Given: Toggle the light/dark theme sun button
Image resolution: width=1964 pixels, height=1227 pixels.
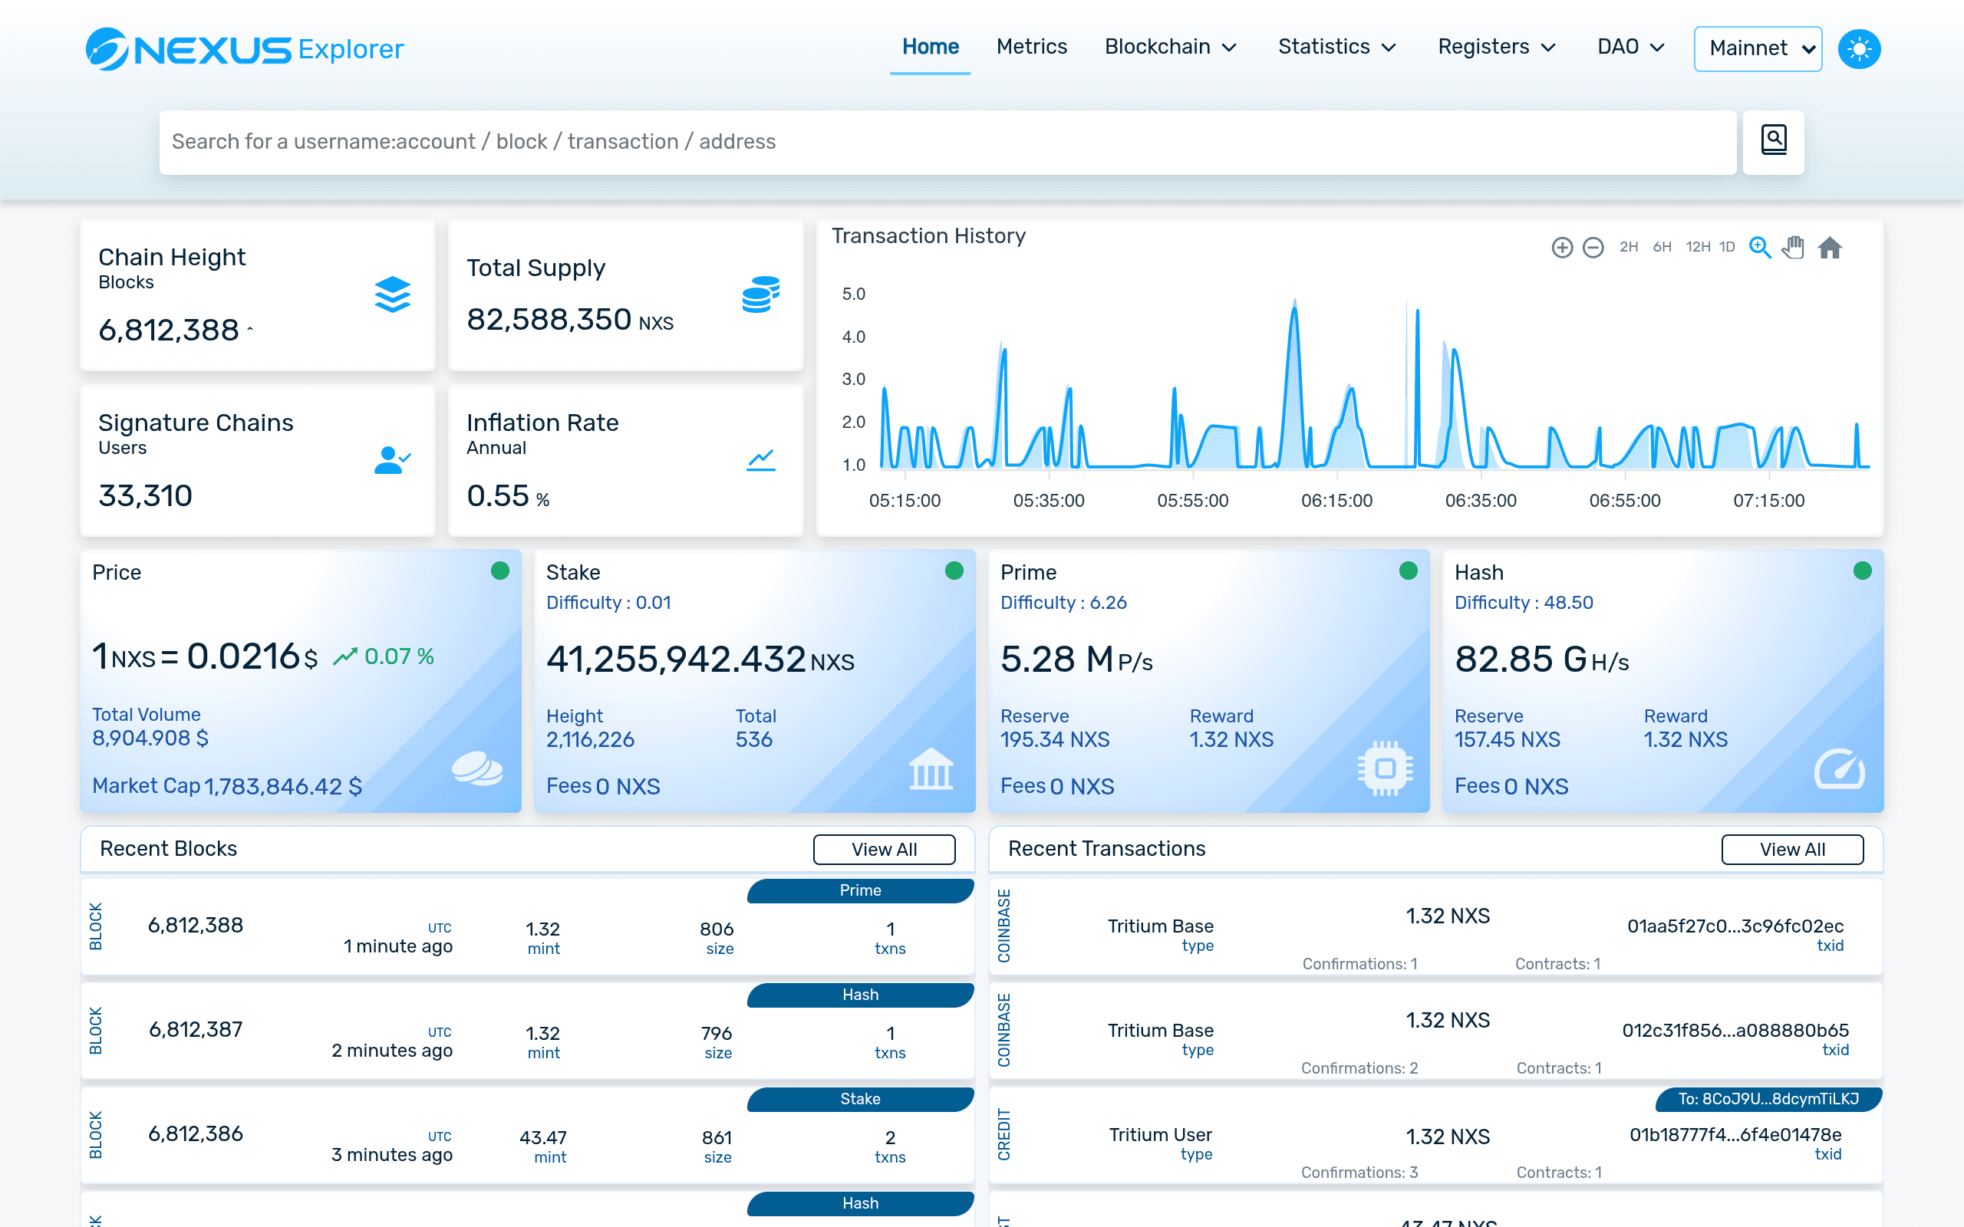Looking at the screenshot, I should (1860, 48).
